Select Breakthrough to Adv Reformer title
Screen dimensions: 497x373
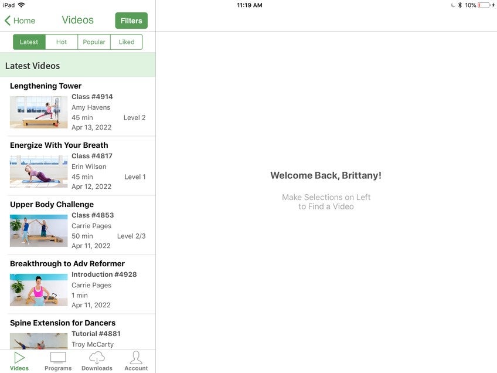(x=67, y=264)
